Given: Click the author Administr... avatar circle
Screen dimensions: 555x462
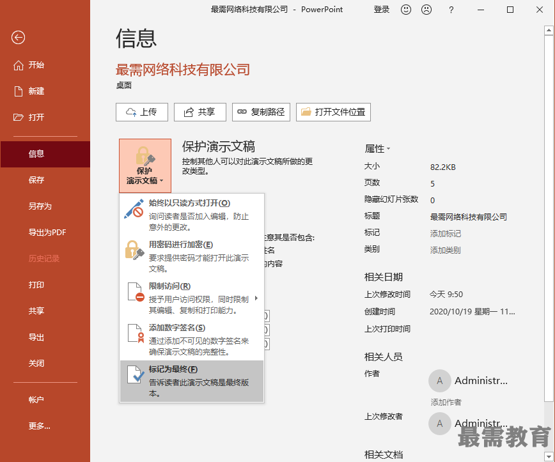Looking at the screenshot, I should (x=440, y=381).
